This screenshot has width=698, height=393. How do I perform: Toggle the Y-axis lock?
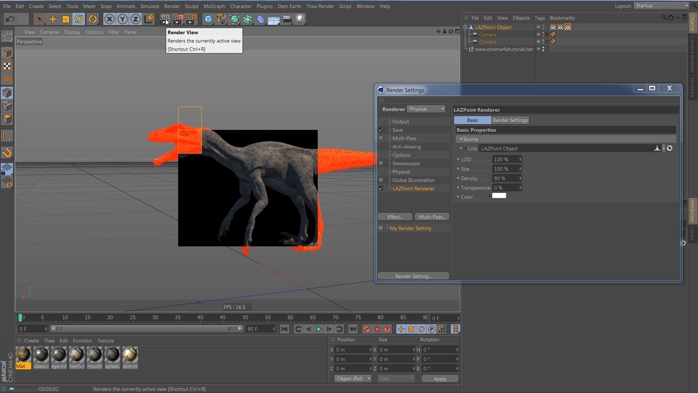122,19
